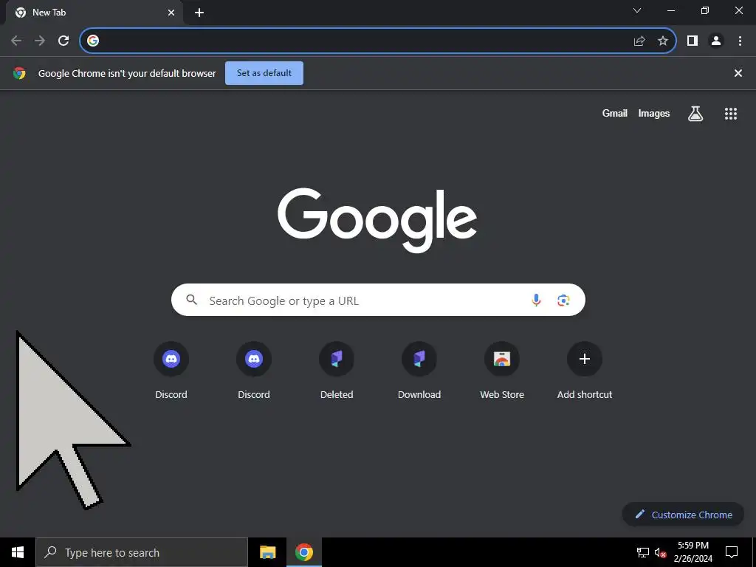This screenshot has width=756, height=567.
Task: Click the Google icon in the address bar
Action: click(x=93, y=41)
